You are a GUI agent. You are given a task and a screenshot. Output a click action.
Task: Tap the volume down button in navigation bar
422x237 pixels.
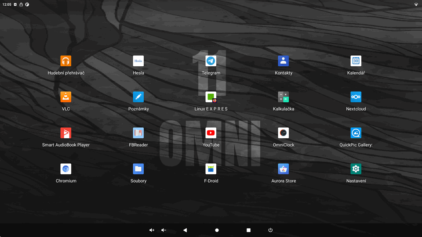pyautogui.click(x=164, y=230)
